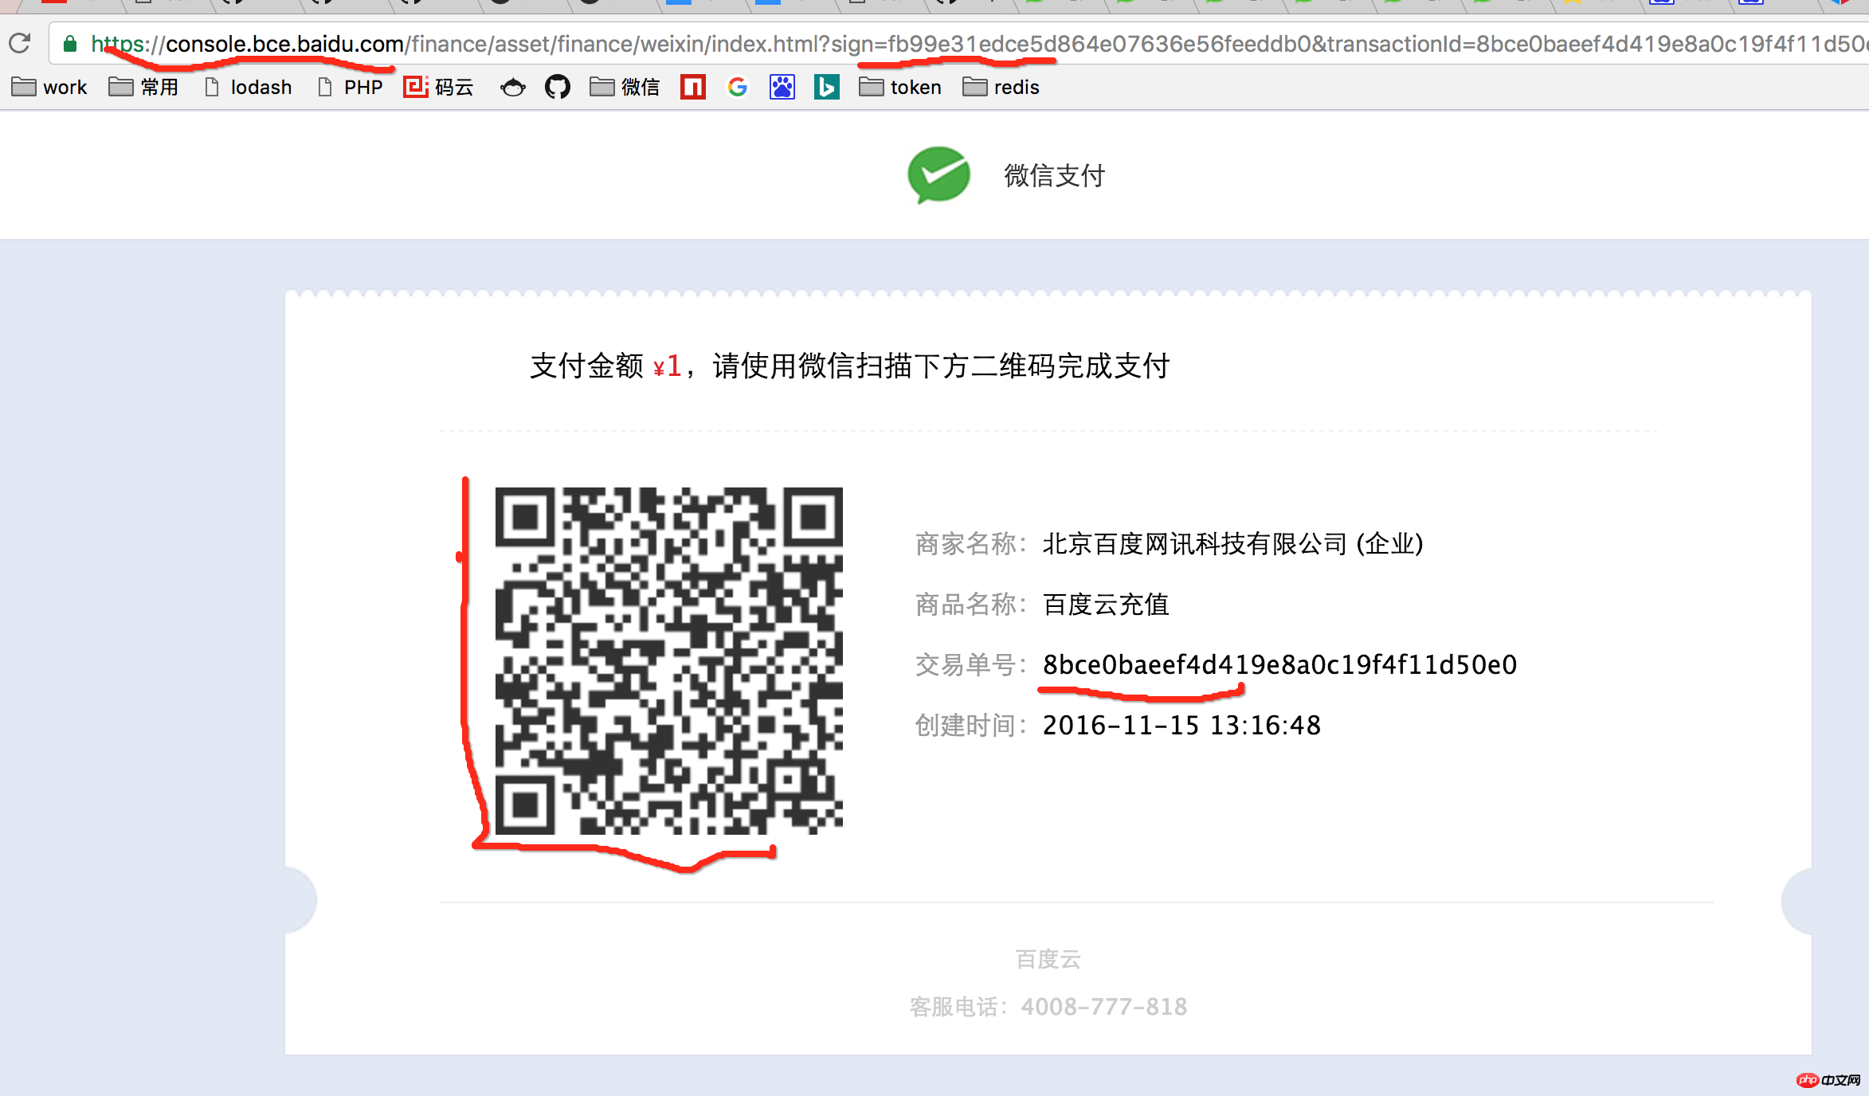Expand the 微信 bookmarks folder
Image resolution: width=1869 pixels, height=1096 pixels.
(625, 87)
